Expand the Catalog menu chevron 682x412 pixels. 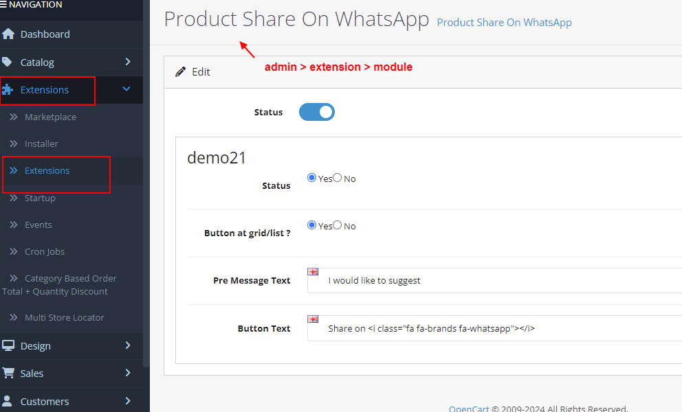(x=127, y=62)
